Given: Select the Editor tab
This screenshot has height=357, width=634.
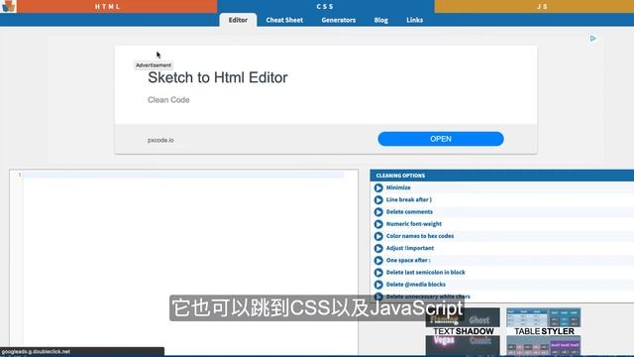Looking at the screenshot, I should click(238, 20).
